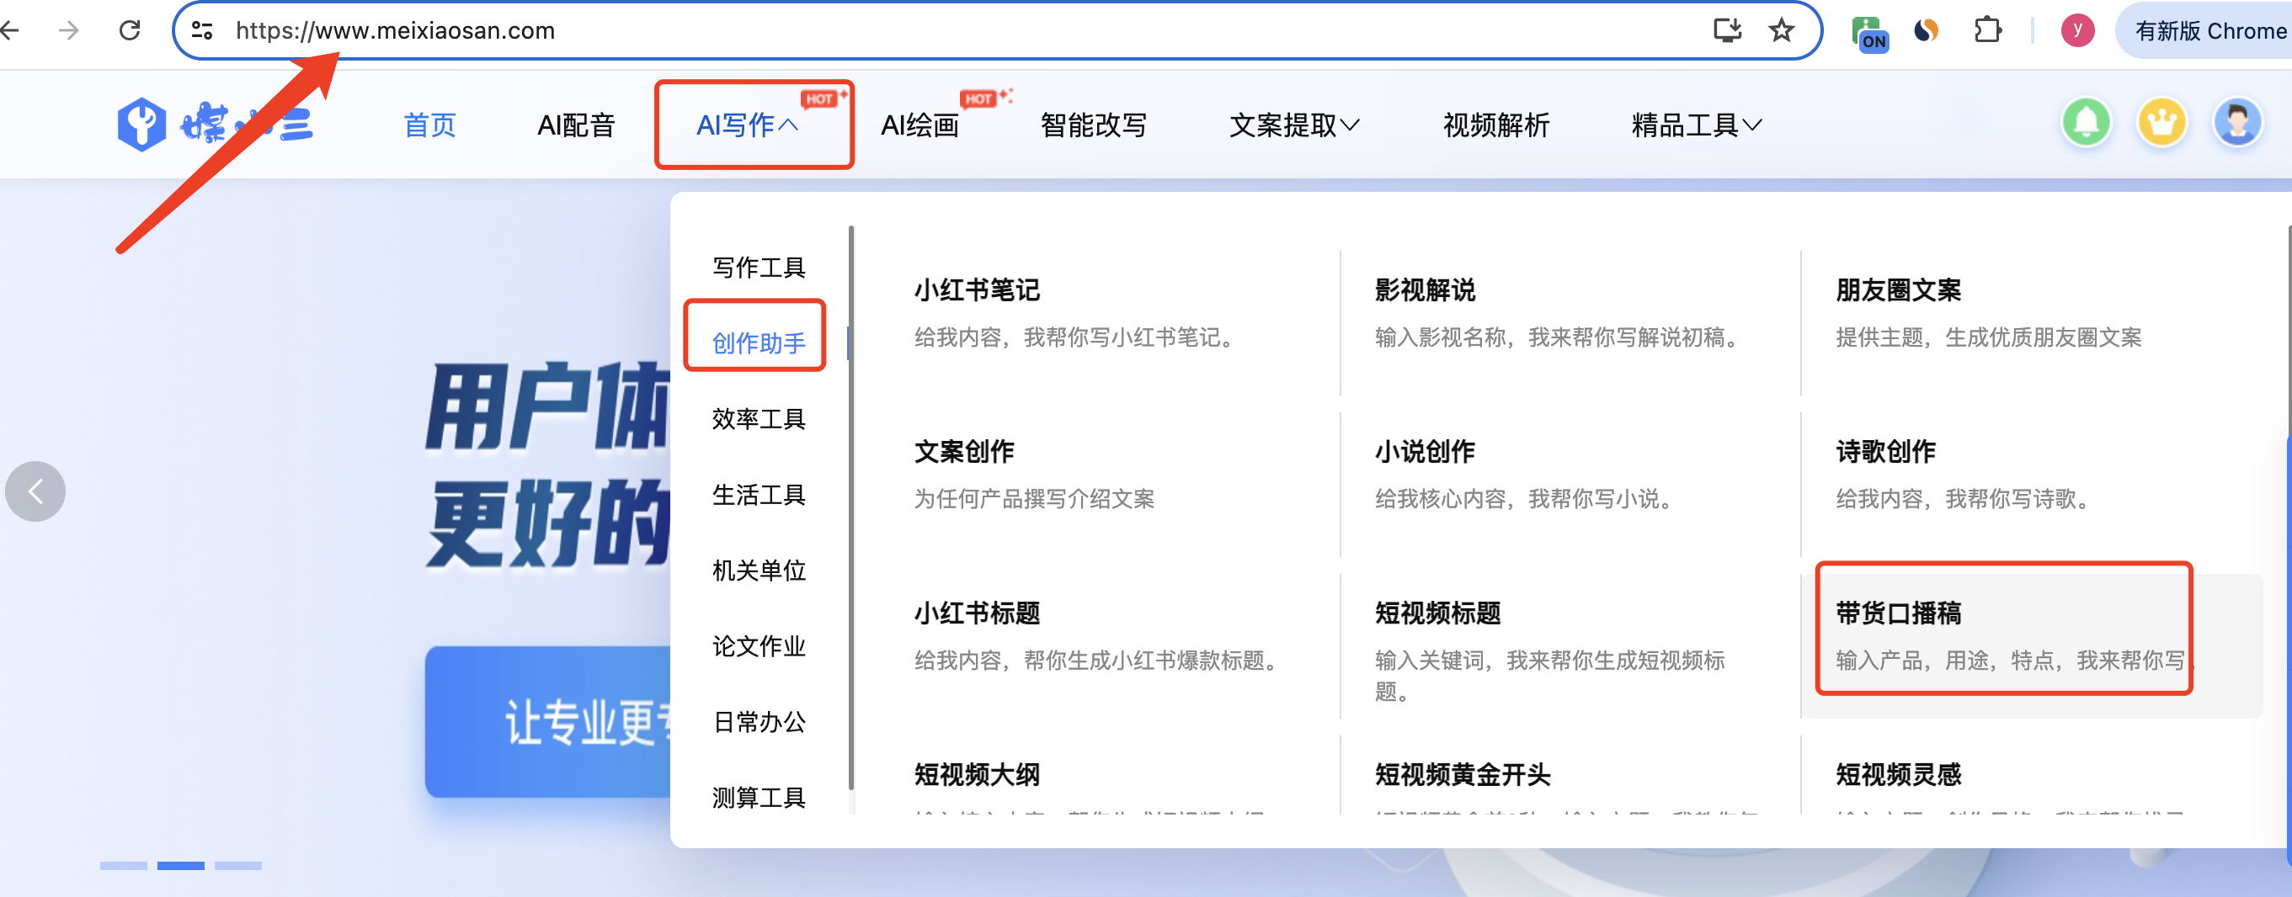Open the user avatar icon in header

[2236, 123]
